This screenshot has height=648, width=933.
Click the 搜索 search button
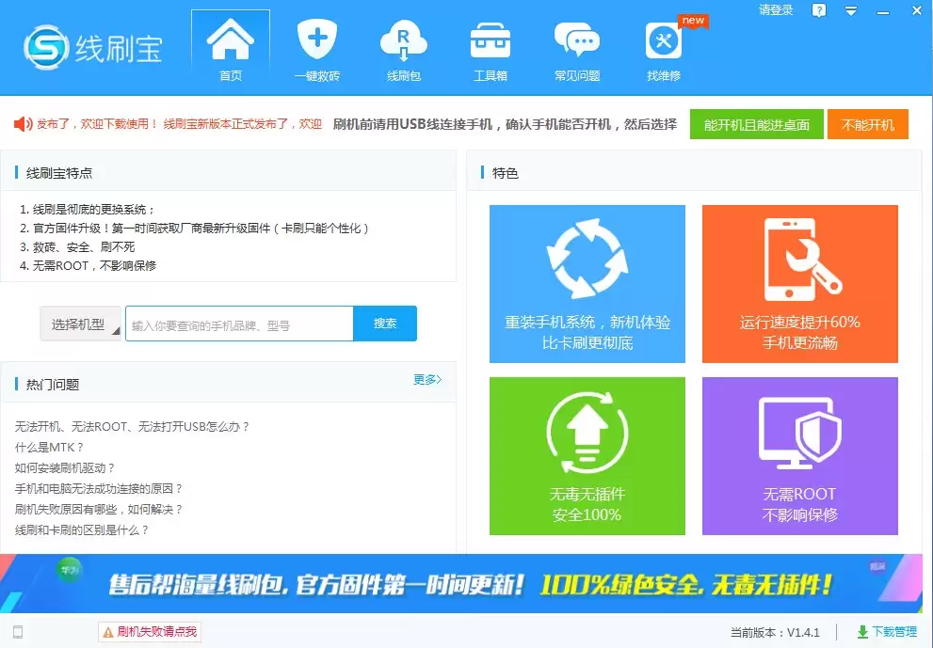(385, 324)
